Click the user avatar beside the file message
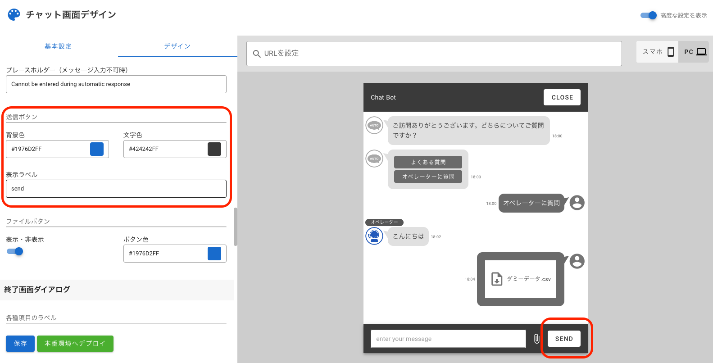Screen dimensions: 713x363 (x=577, y=261)
